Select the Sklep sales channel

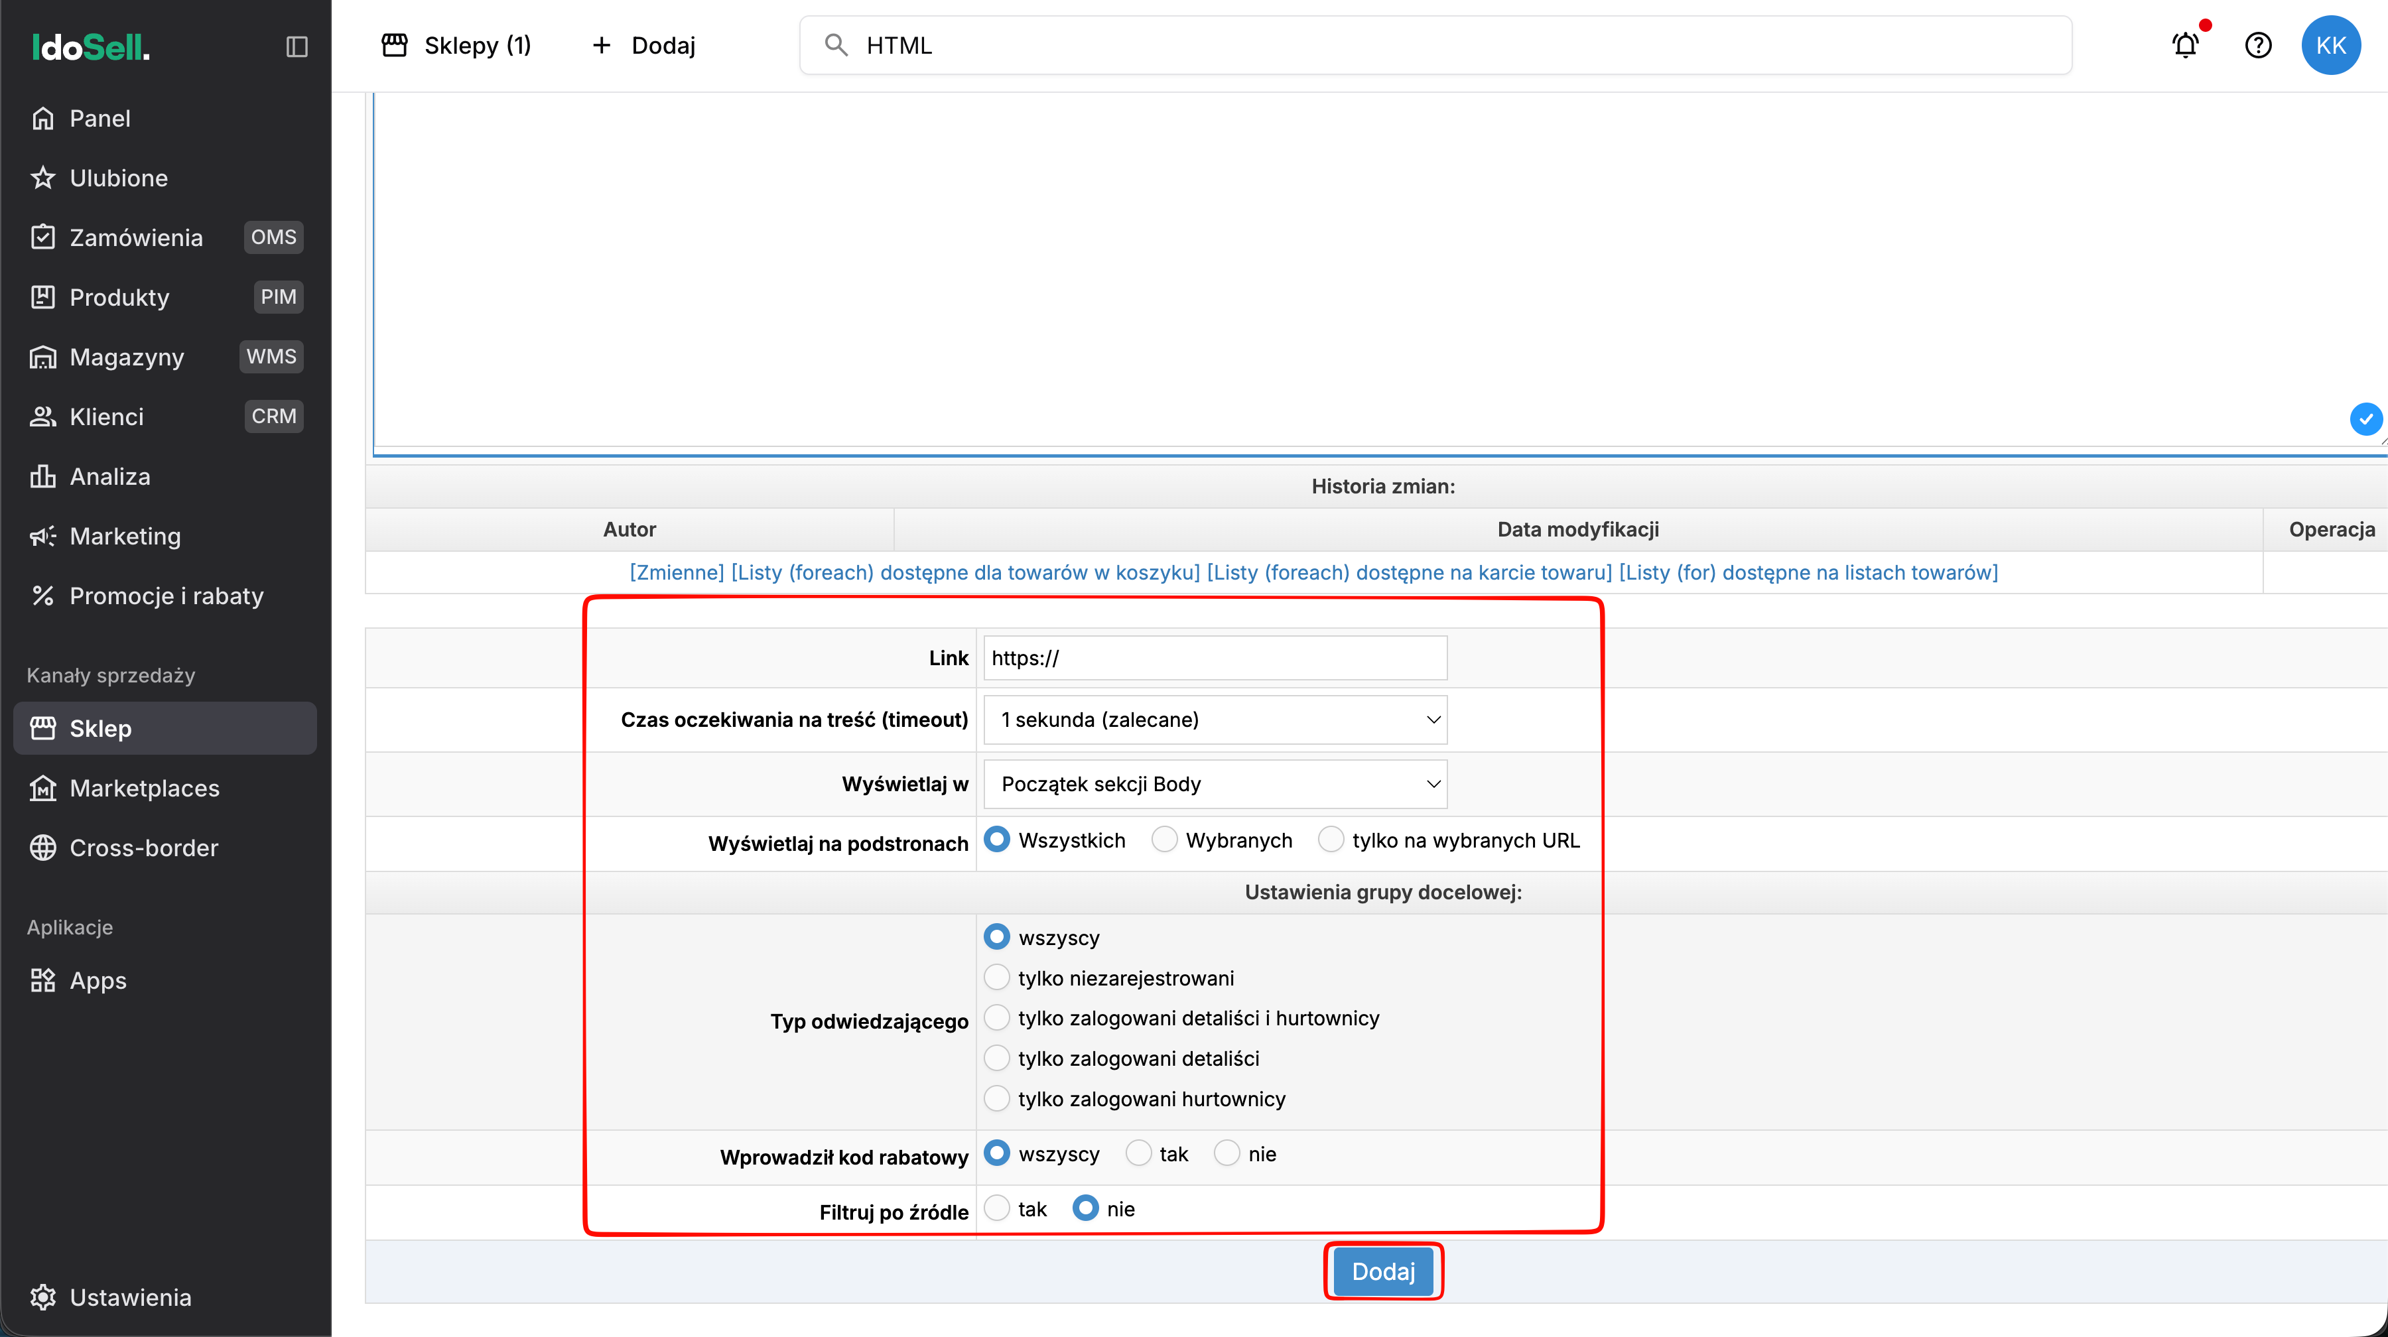(165, 728)
